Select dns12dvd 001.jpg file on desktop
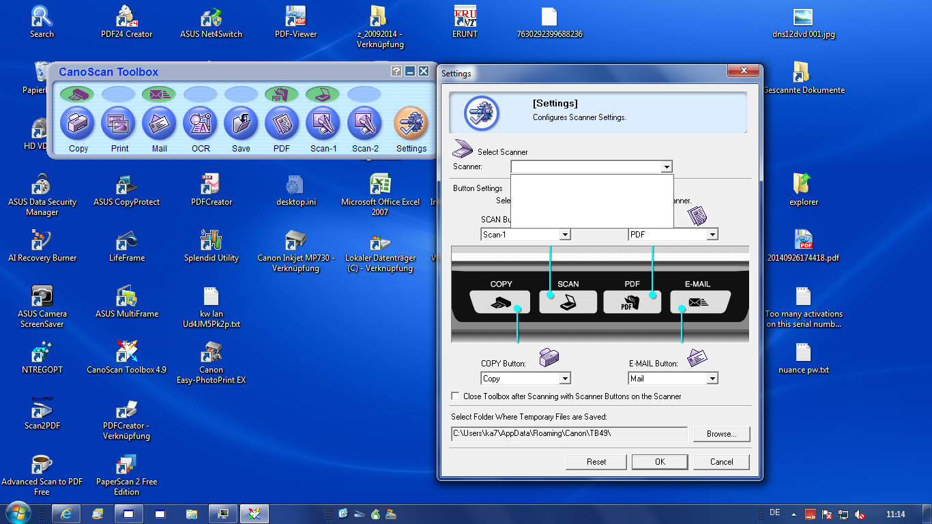The width and height of the screenshot is (932, 524). [x=803, y=23]
